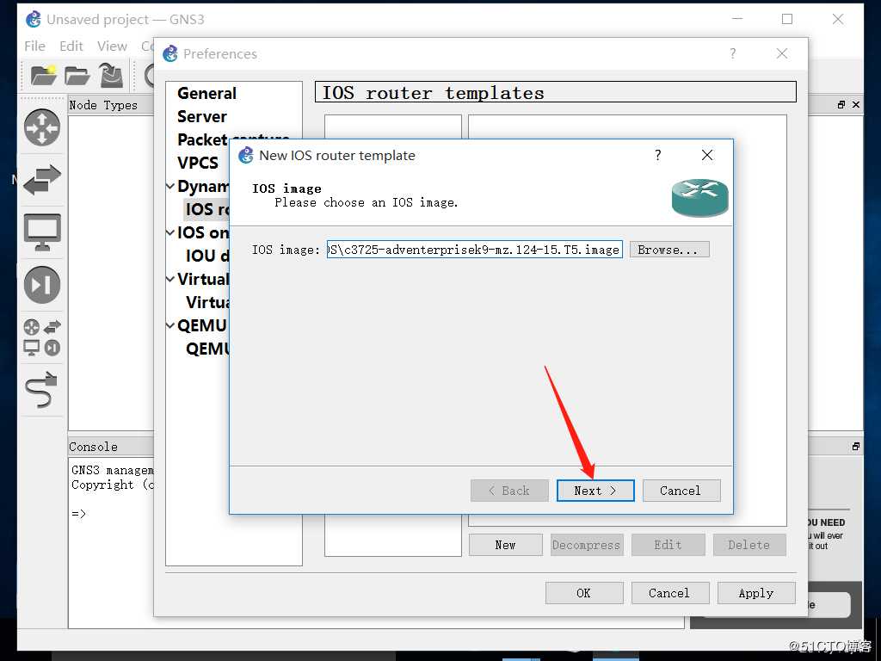Click the GNS3 console output area
881x661 pixels.
[111, 543]
